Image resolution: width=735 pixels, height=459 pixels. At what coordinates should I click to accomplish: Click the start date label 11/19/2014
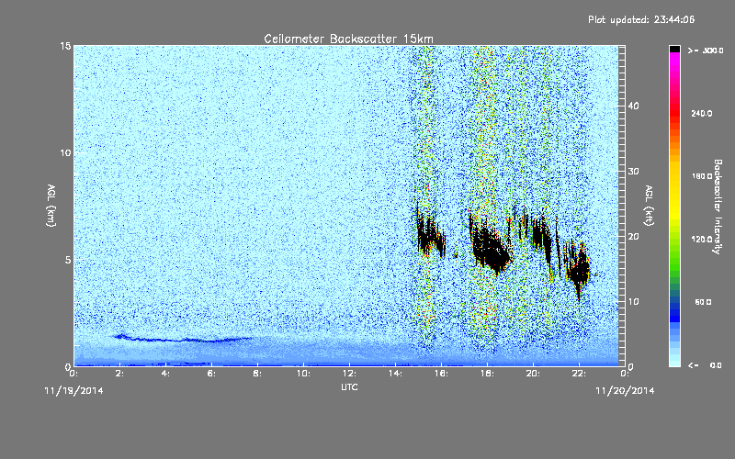pos(74,391)
